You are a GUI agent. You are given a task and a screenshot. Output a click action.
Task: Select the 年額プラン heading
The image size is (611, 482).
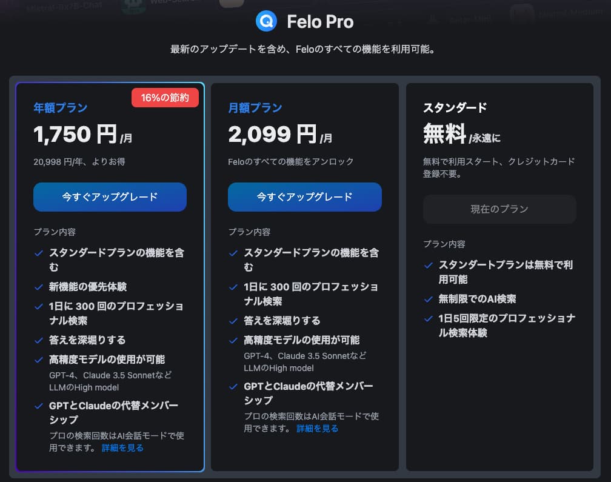tap(61, 109)
